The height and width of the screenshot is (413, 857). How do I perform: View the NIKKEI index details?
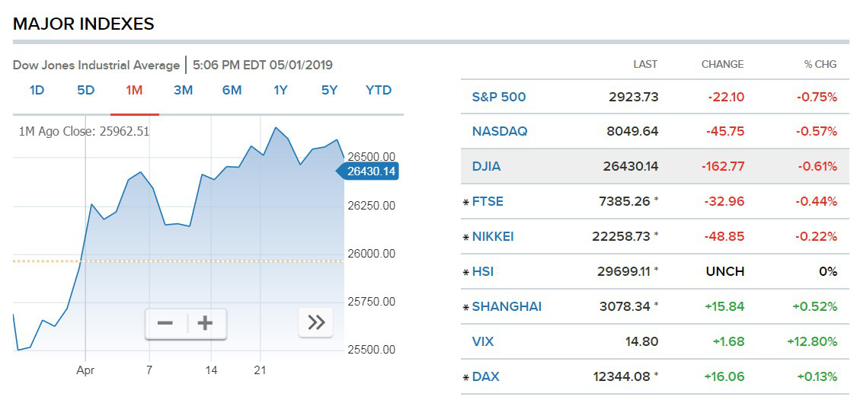(x=493, y=236)
